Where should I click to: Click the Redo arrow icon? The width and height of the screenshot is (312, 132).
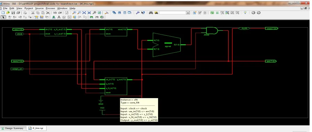[60, 13]
